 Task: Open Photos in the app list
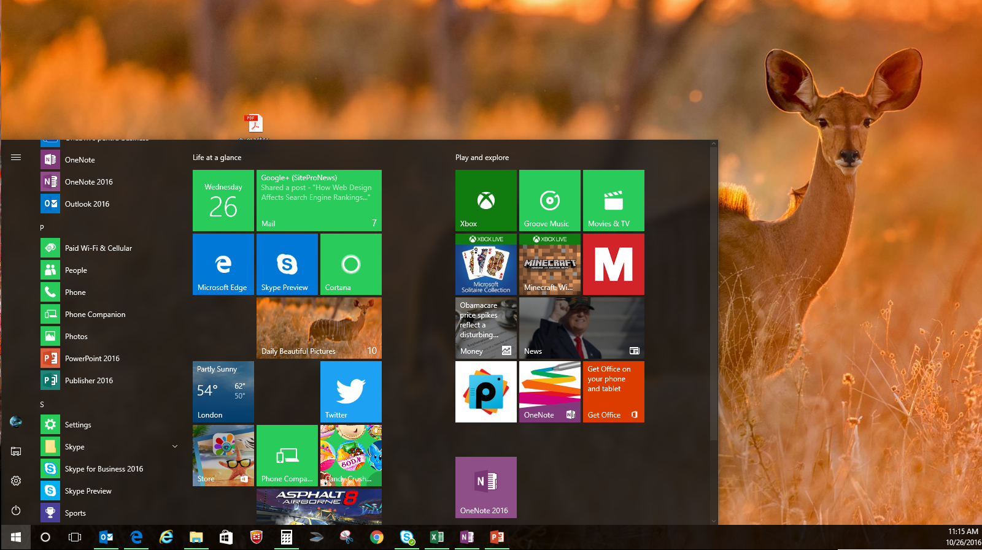tap(109, 337)
